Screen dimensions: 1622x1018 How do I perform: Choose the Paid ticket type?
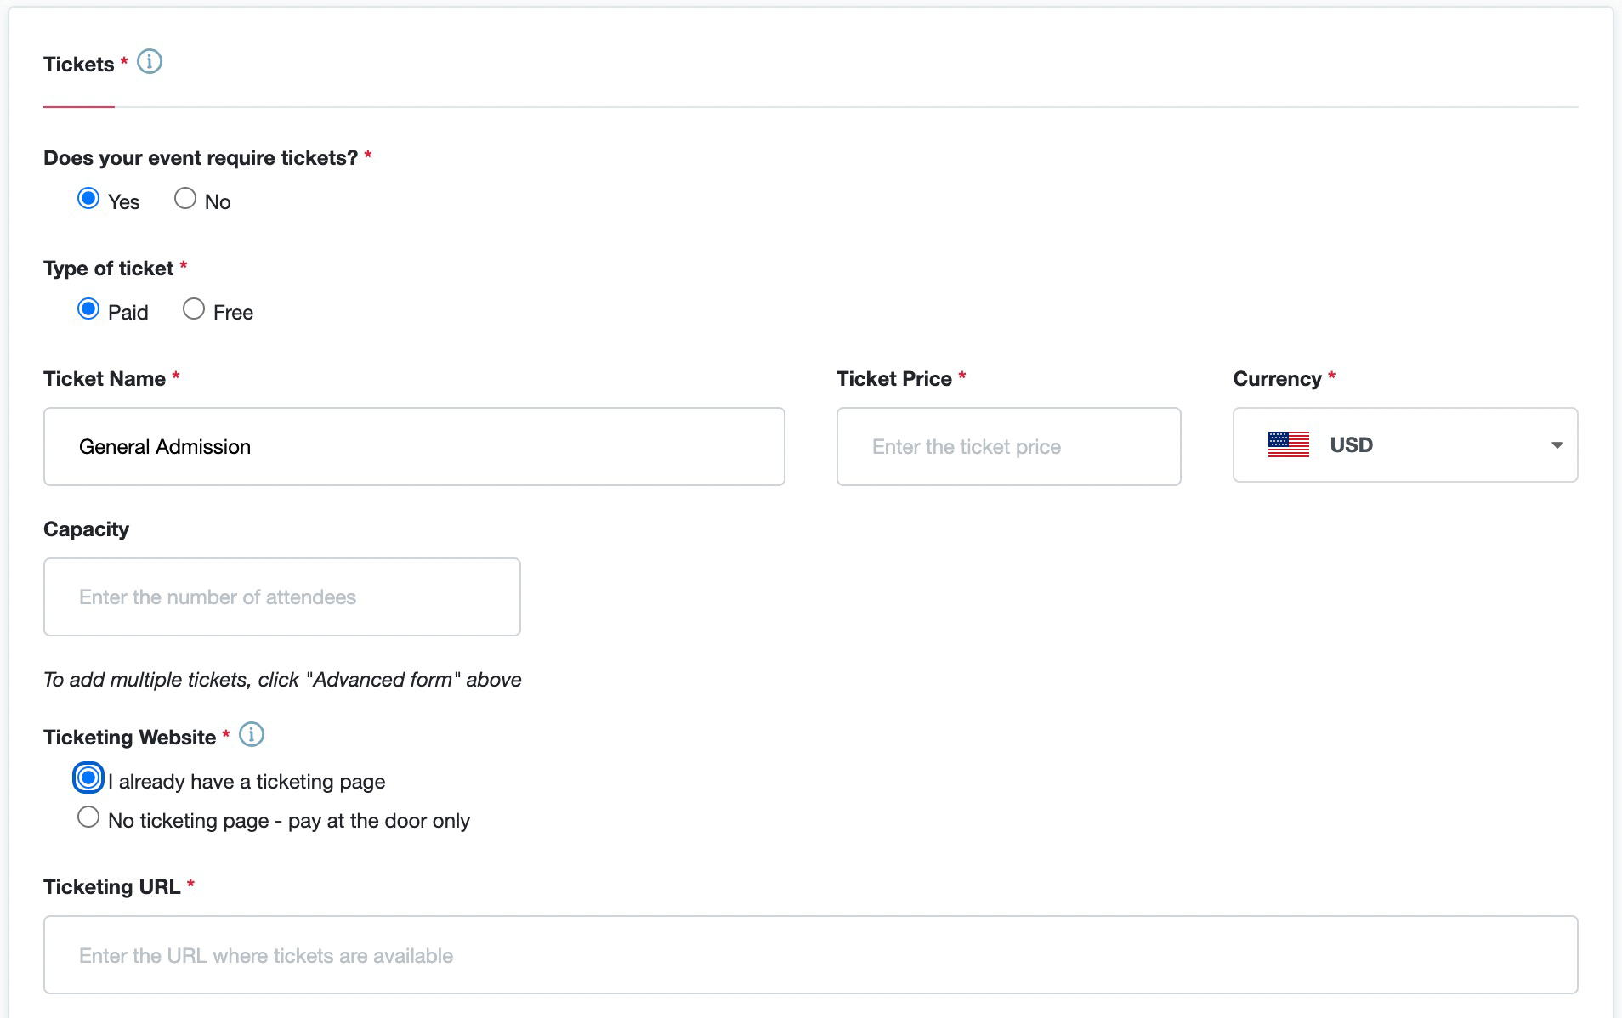pos(88,308)
